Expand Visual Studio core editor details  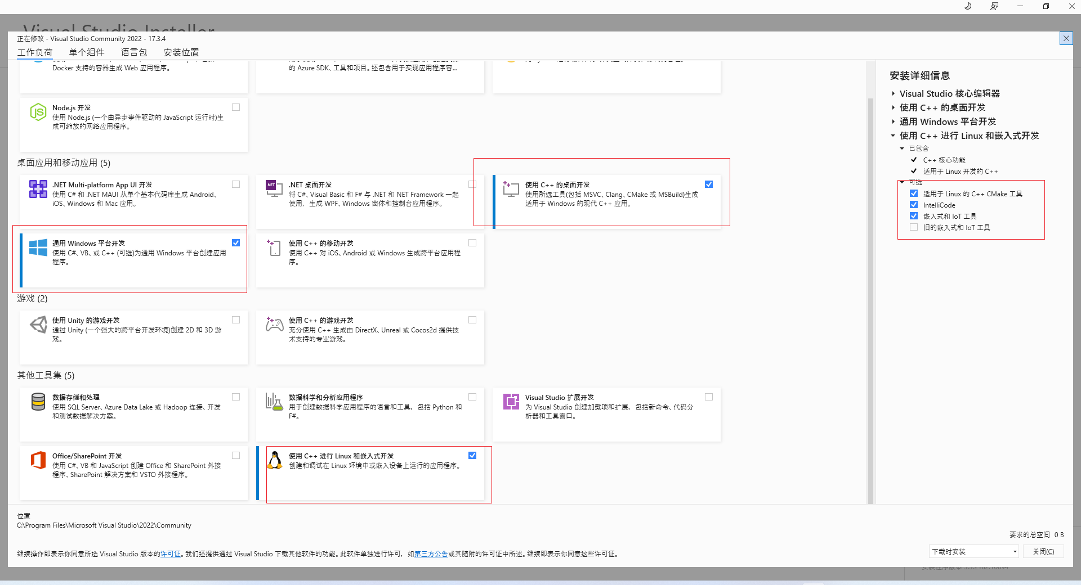(894, 93)
